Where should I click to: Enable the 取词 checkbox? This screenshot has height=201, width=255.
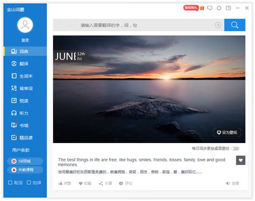pyautogui.click(x=10, y=182)
